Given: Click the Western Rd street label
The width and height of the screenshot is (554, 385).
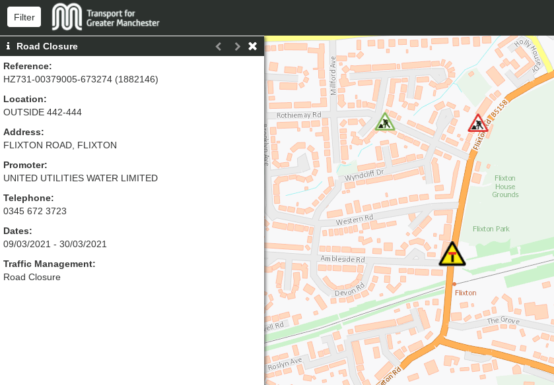Looking at the screenshot, I should pos(355,220).
